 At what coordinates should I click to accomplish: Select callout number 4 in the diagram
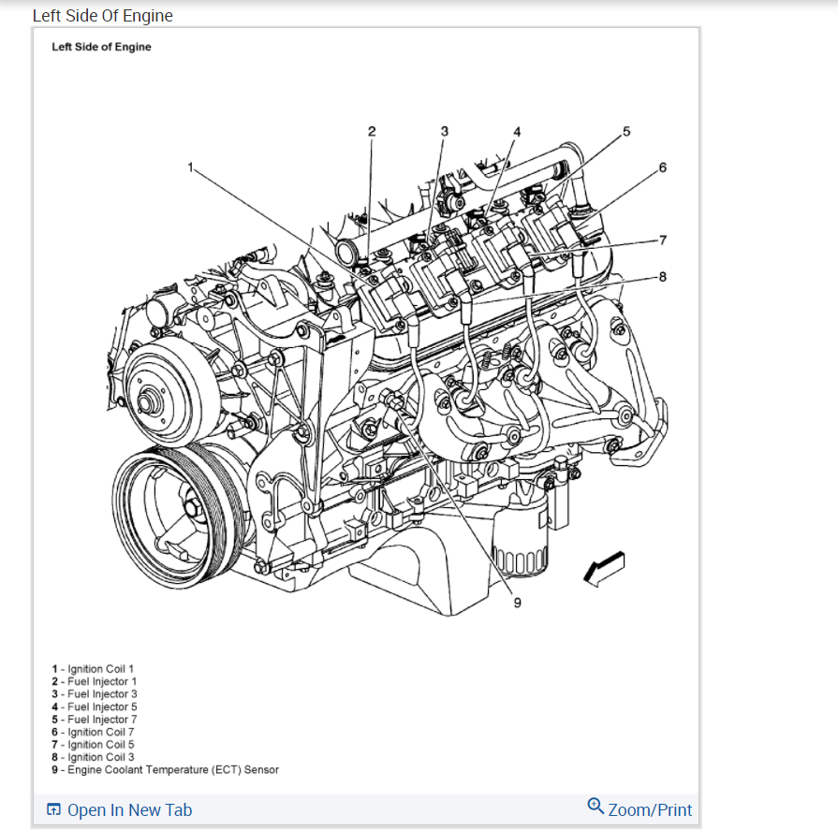coord(517,131)
